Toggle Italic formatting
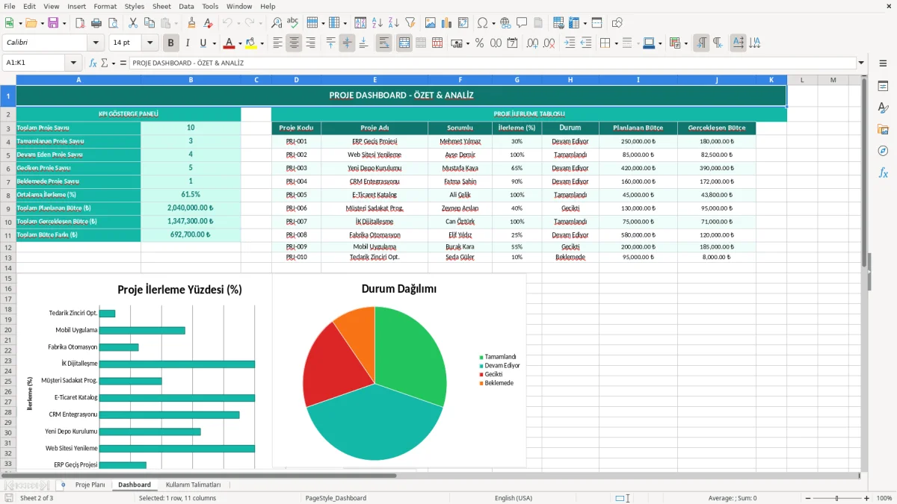897x504 pixels. click(187, 43)
